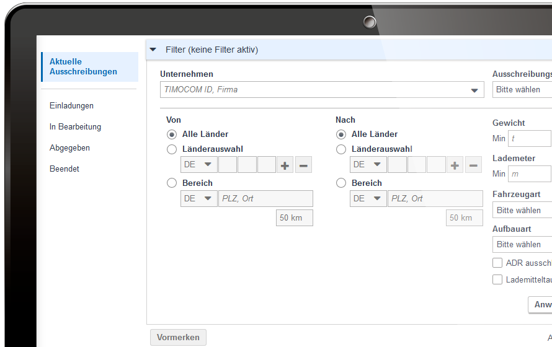Click the minus icon under Von Länderauswahl
This screenshot has width=552, height=347.
(303, 165)
